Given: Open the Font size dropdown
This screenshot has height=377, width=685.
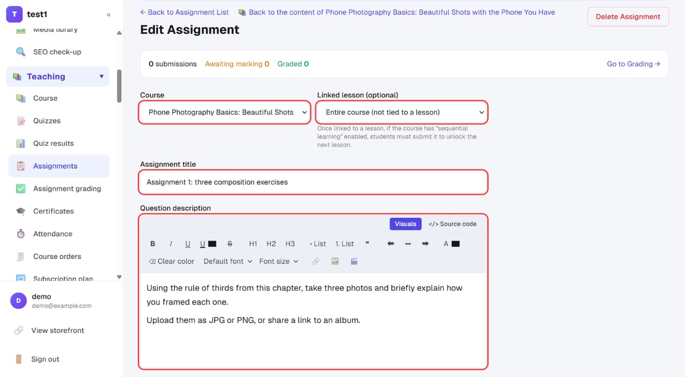Looking at the screenshot, I should click(279, 261).
